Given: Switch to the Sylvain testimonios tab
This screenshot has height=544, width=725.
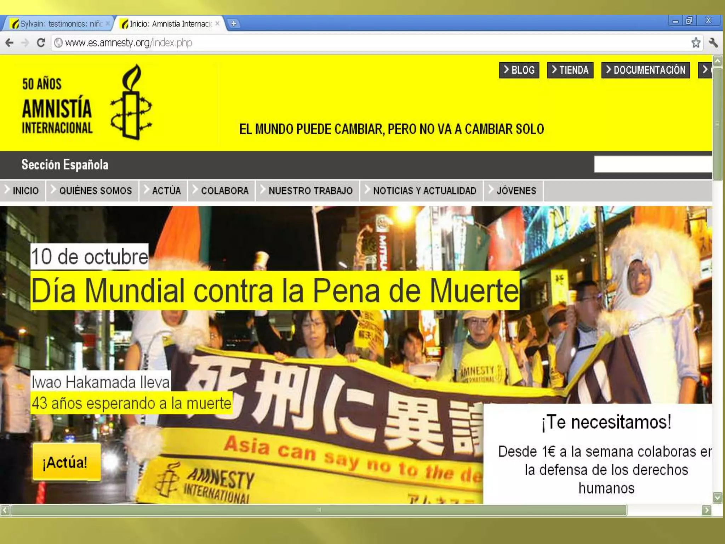Looking at the screenshot, I should tap(60, 24).
